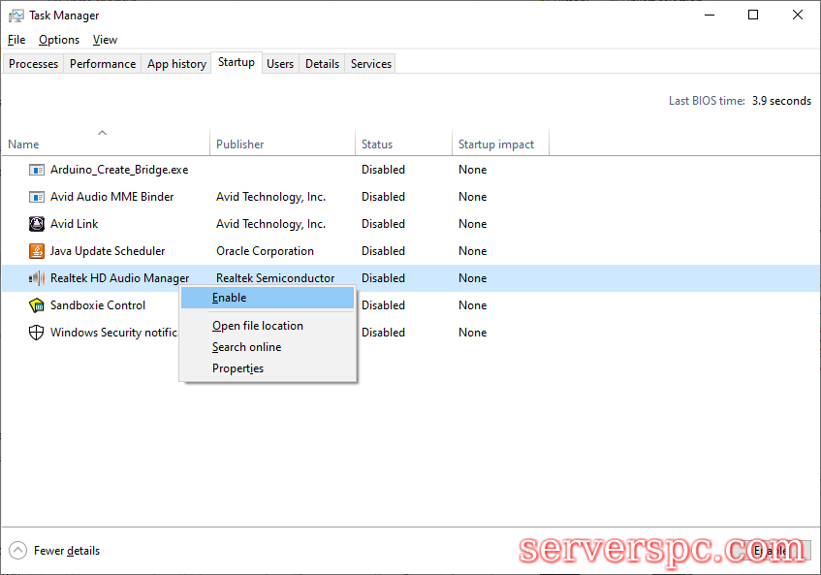Click the Windows Security shield icon
This screenshot has width=821, height=575.
point(37,333)
